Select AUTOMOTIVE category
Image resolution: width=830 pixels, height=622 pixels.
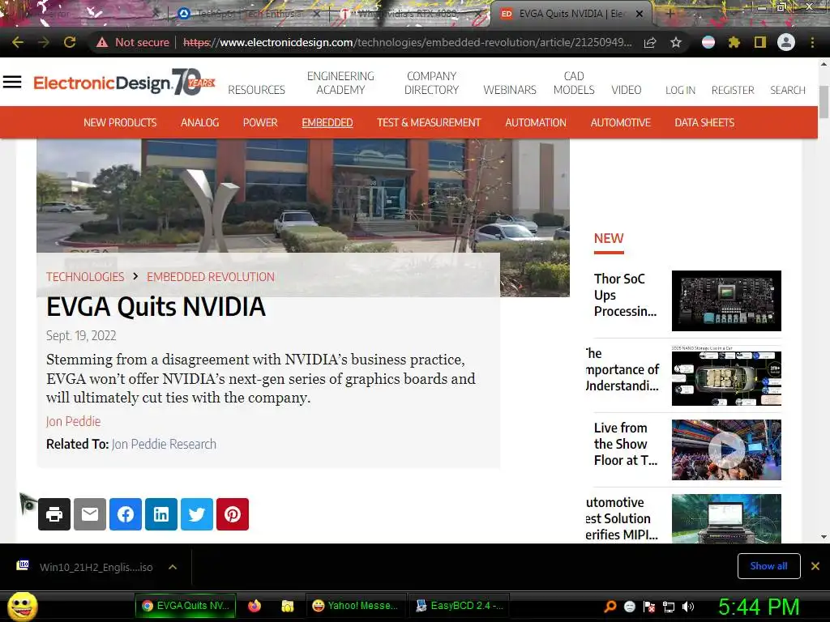(620, 123)
